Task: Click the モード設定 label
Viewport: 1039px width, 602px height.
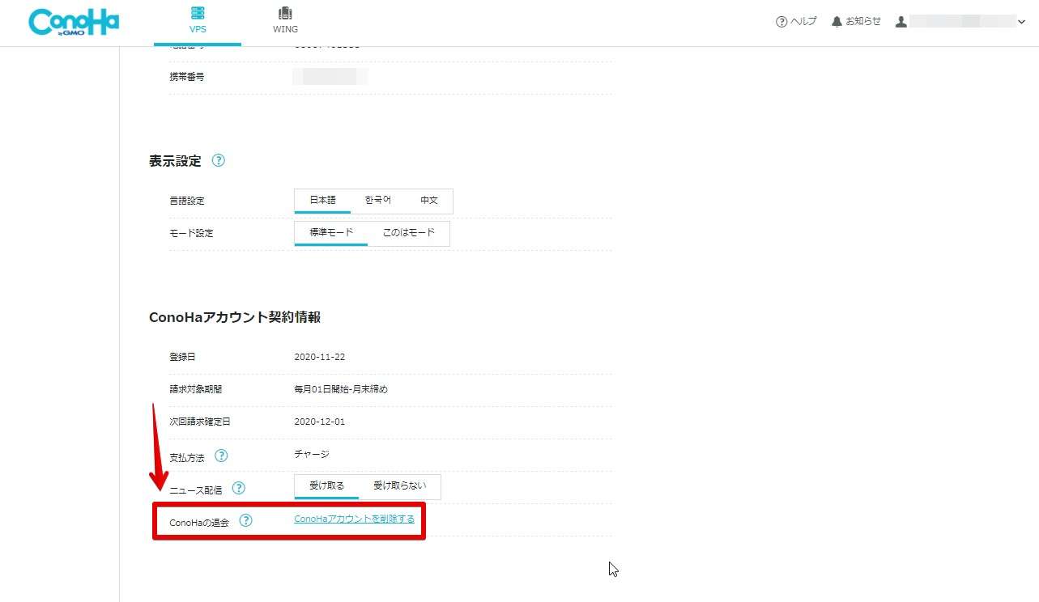Action: (191, 233)
